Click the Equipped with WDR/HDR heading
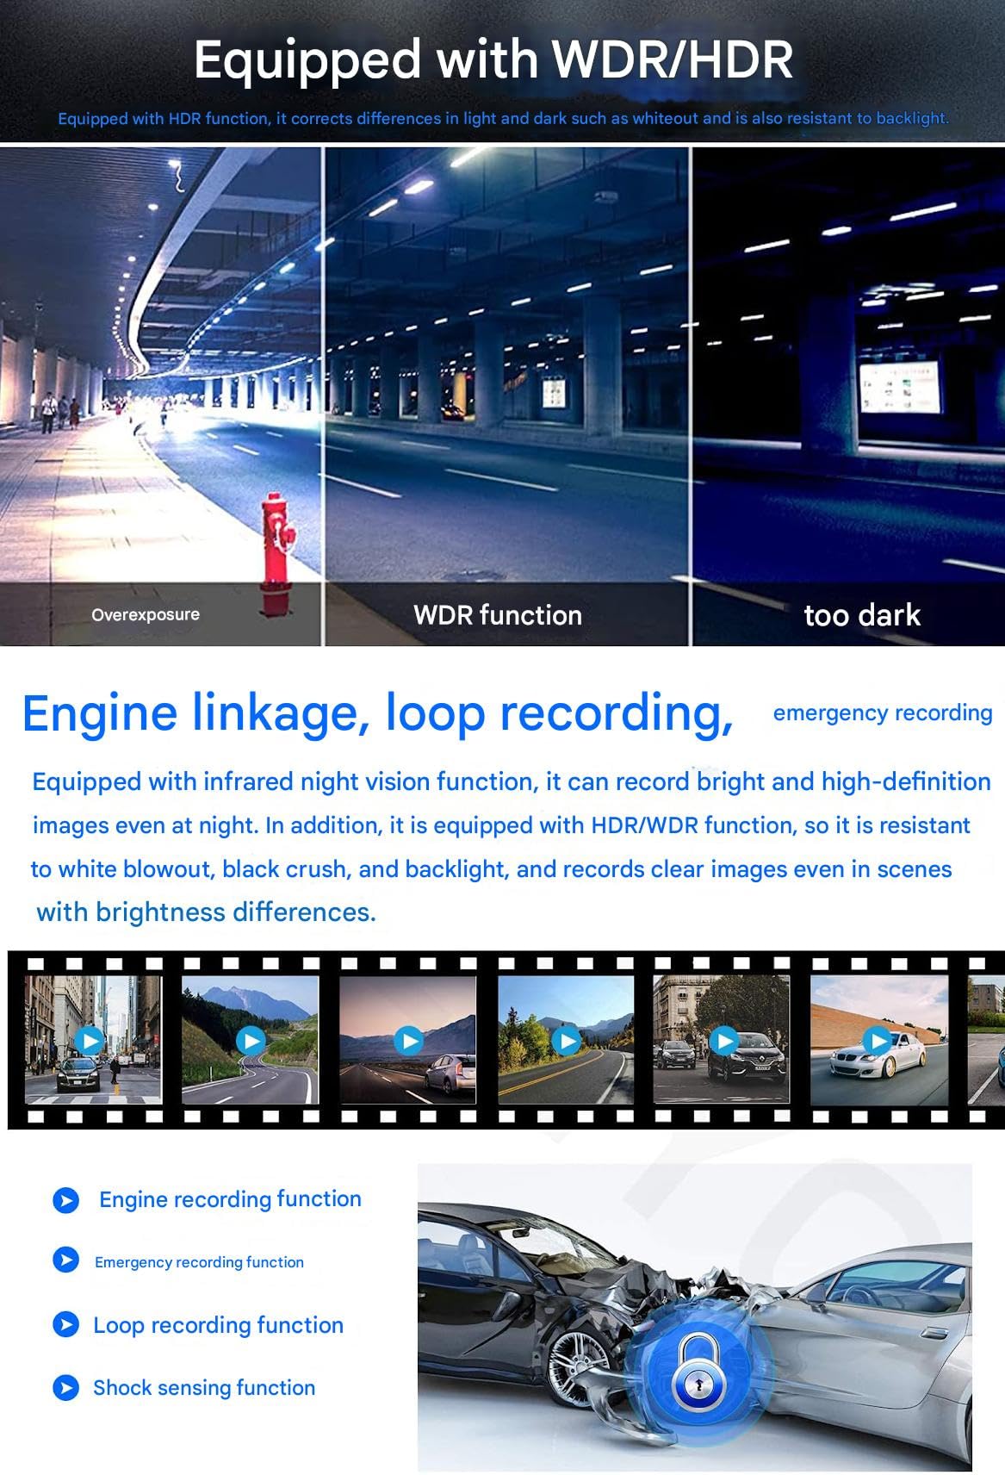Image resolution: width=1005 pixels, height=1475 pixels. pyautogui.click(x=493, y=59)
